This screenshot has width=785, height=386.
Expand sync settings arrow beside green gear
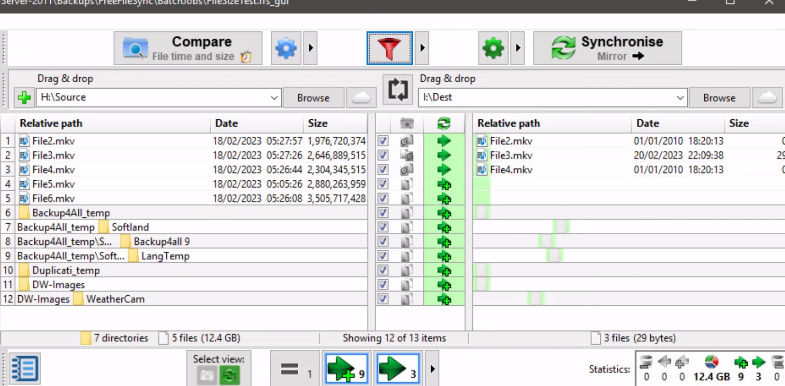click(x=518, y=48)
